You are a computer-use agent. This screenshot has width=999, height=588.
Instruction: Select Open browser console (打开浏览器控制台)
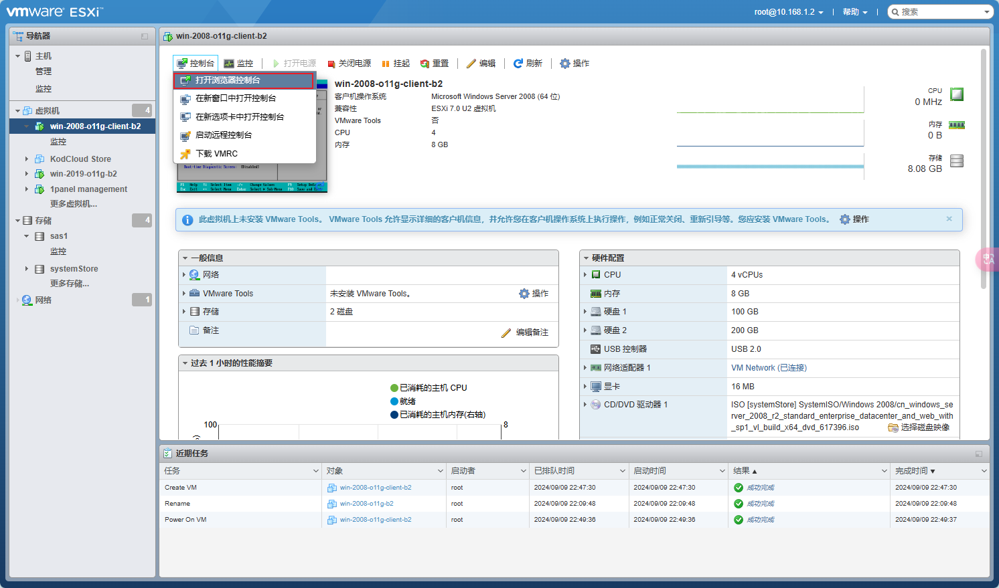point(244,80)
